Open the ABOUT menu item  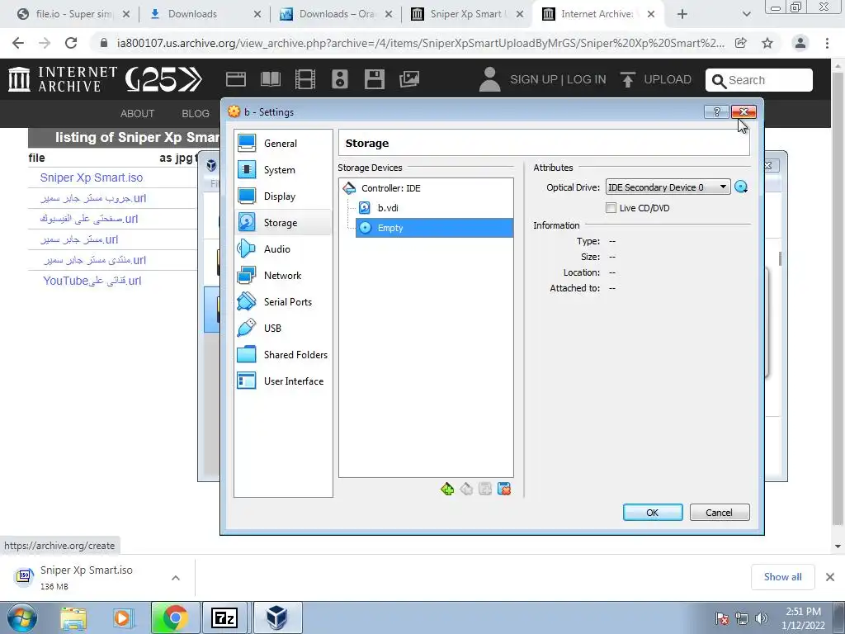click(x=138, y=114)
